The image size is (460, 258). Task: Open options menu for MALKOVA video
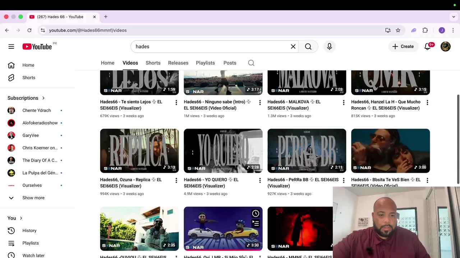pos(344,102)
